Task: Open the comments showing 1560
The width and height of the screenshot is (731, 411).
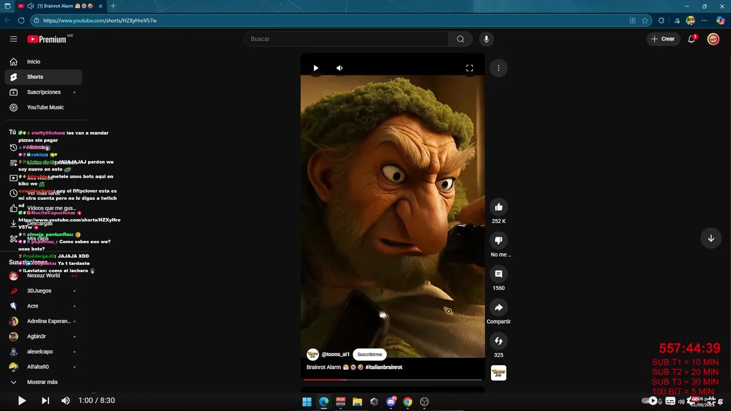Action: [x=499, y=274]
